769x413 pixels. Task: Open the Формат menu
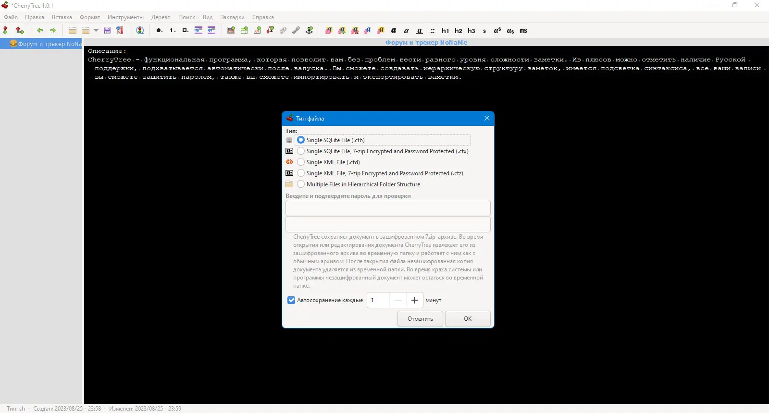coord(90,17)
